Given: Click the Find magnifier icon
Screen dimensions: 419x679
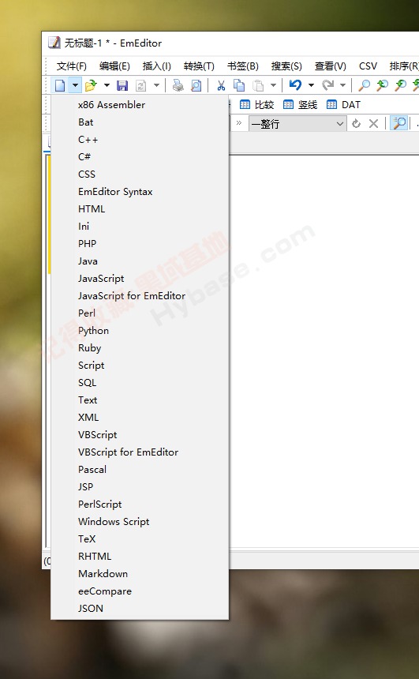Looking at the screenshot, I should (x=365, y=85).
